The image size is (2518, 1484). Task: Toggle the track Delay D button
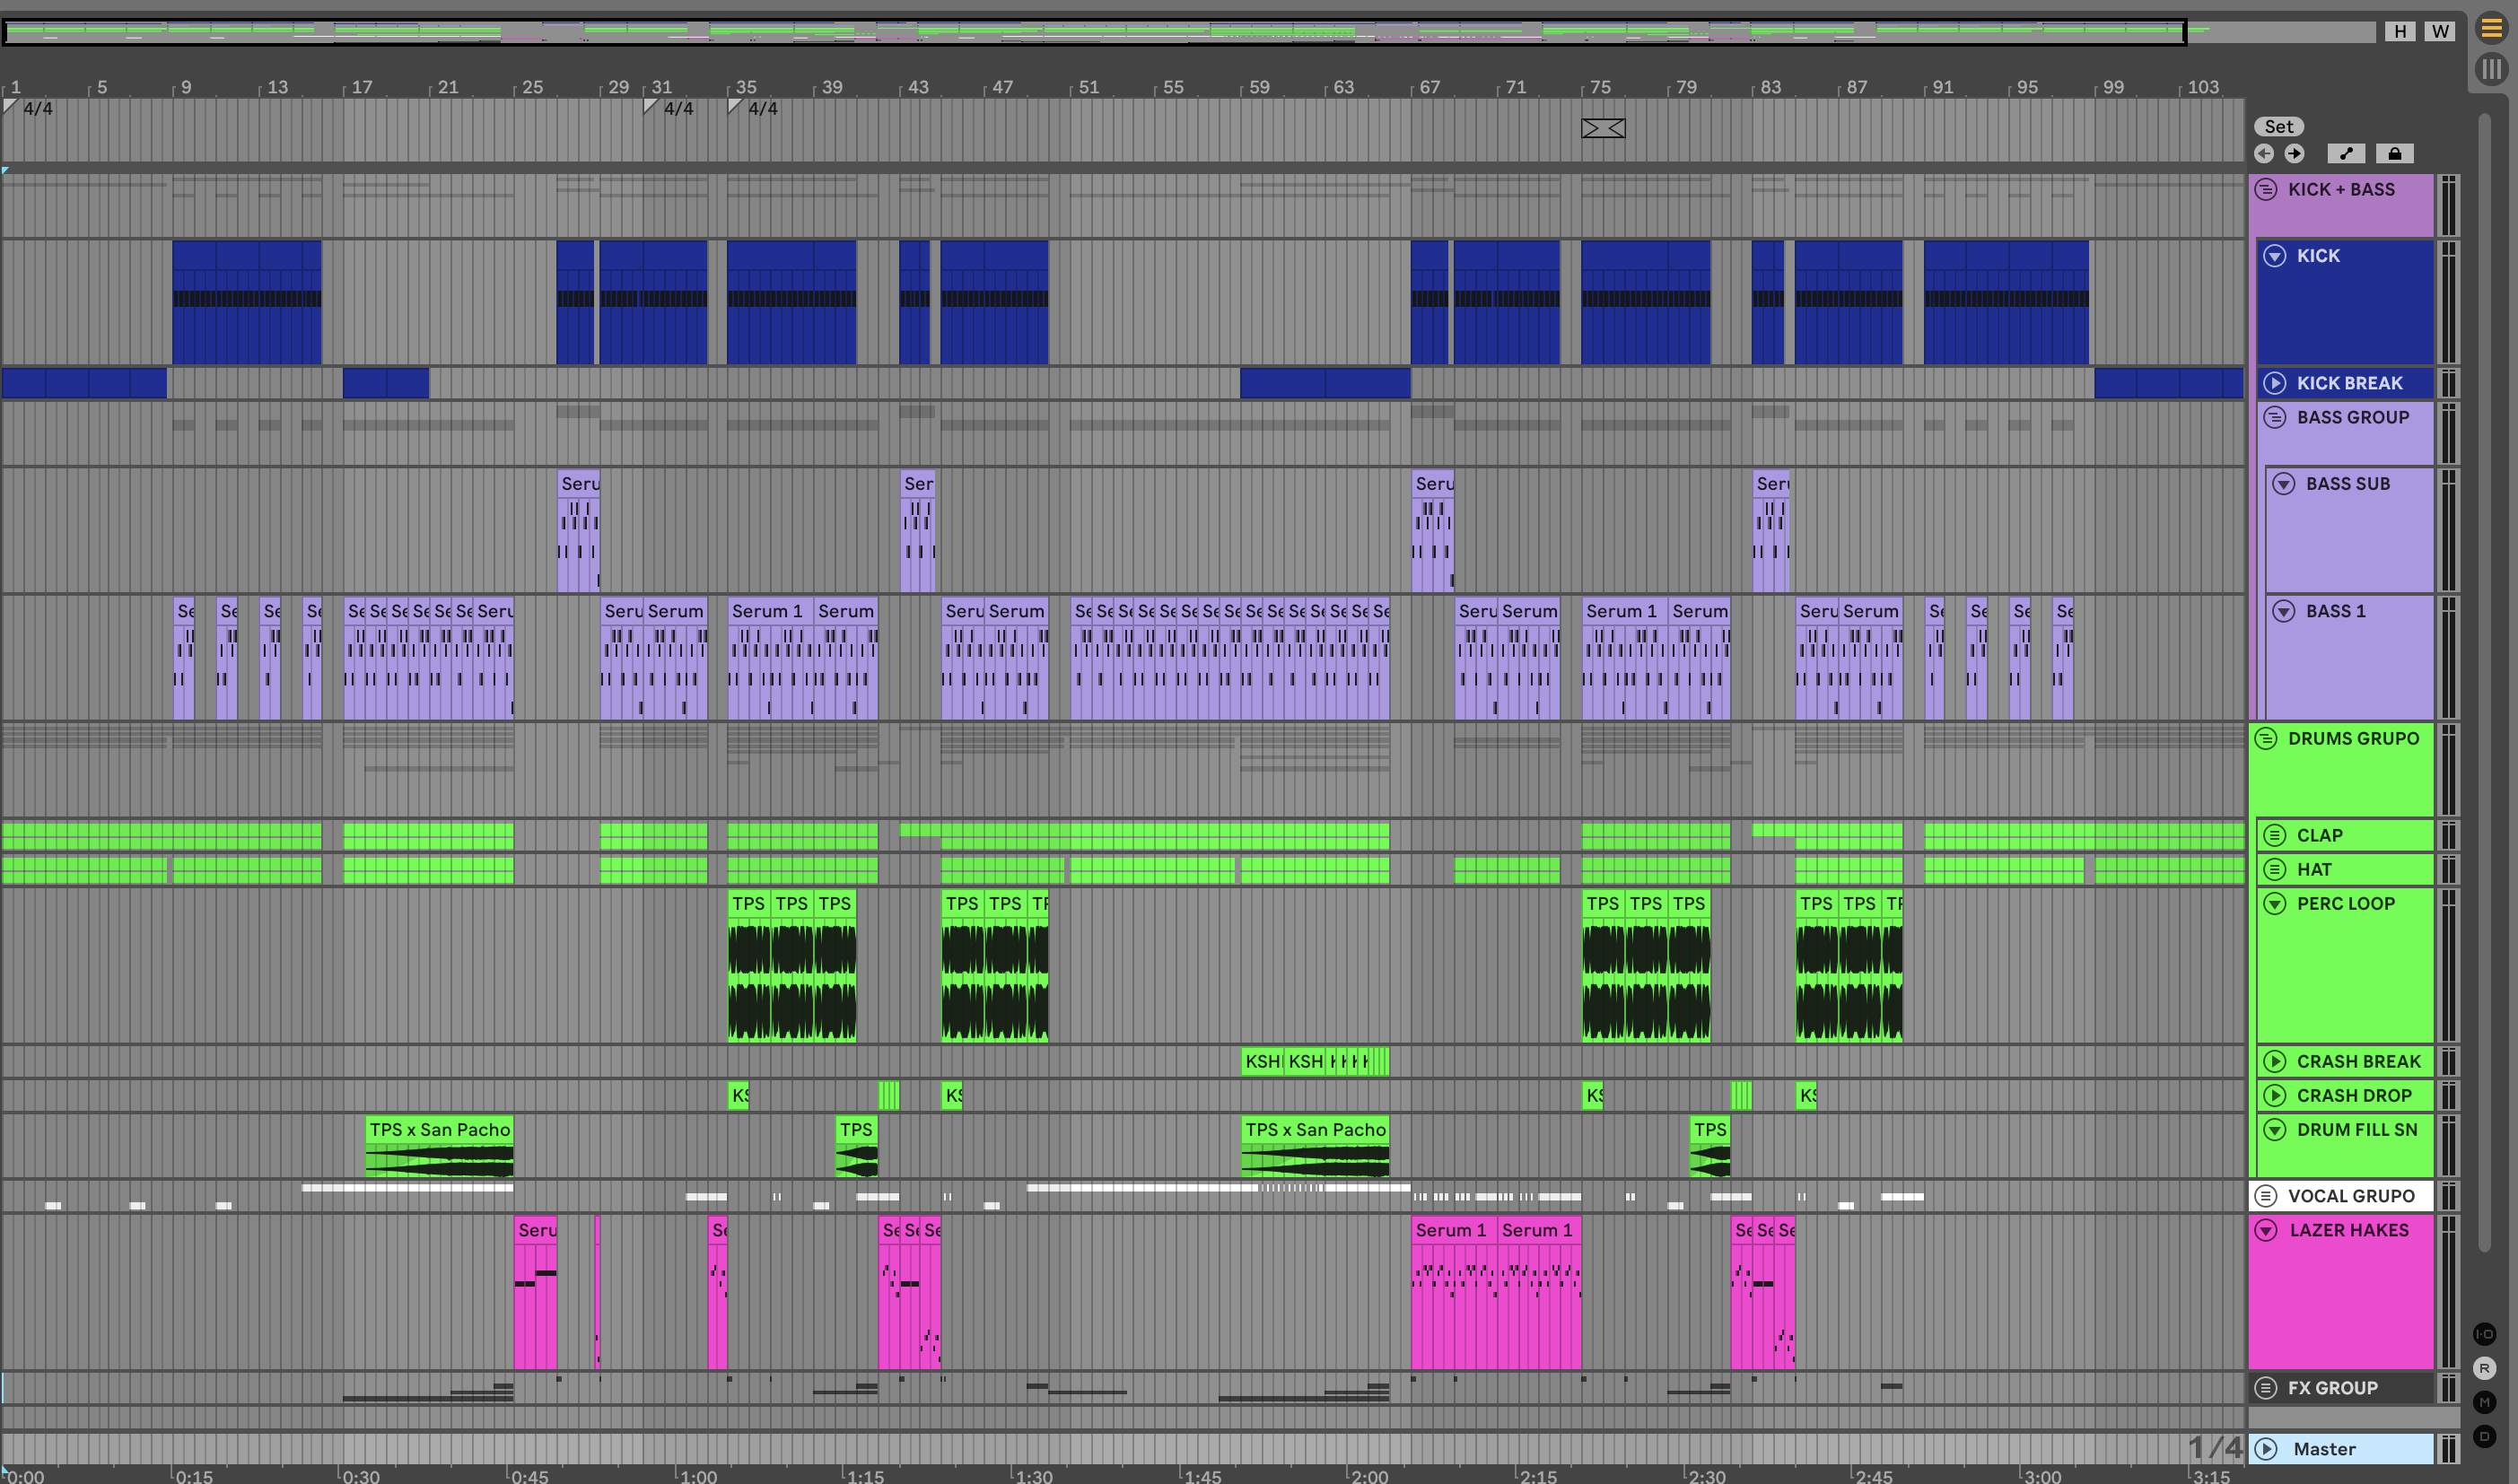click(x=2484, y=1437)
